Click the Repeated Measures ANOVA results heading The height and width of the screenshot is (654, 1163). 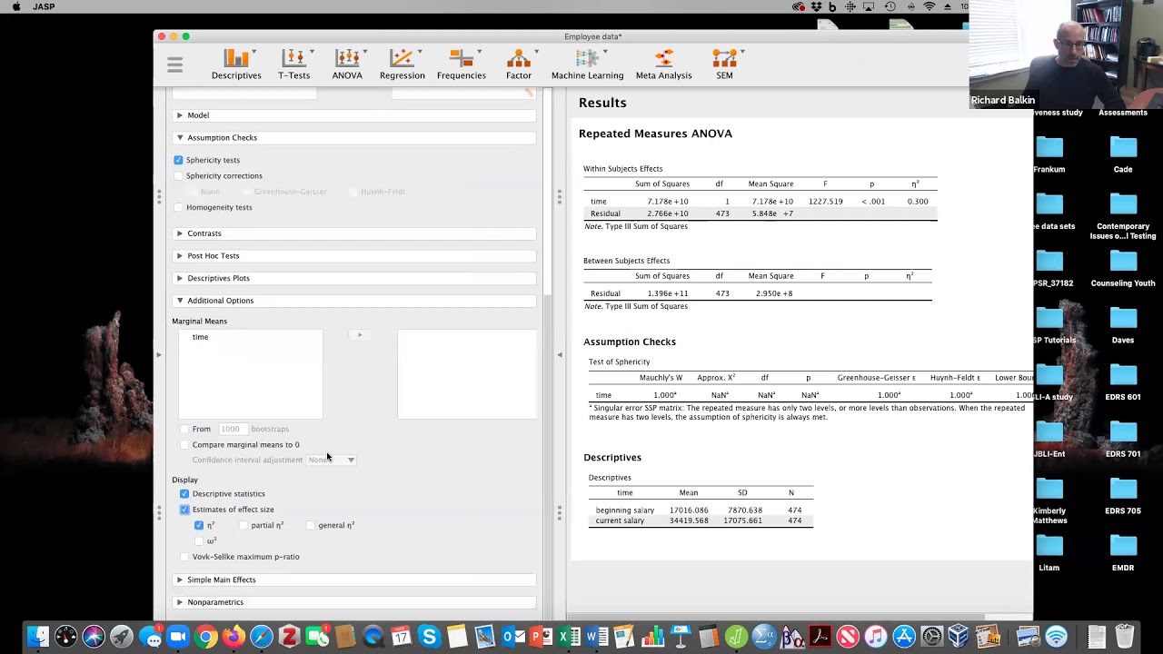[655, 134]
